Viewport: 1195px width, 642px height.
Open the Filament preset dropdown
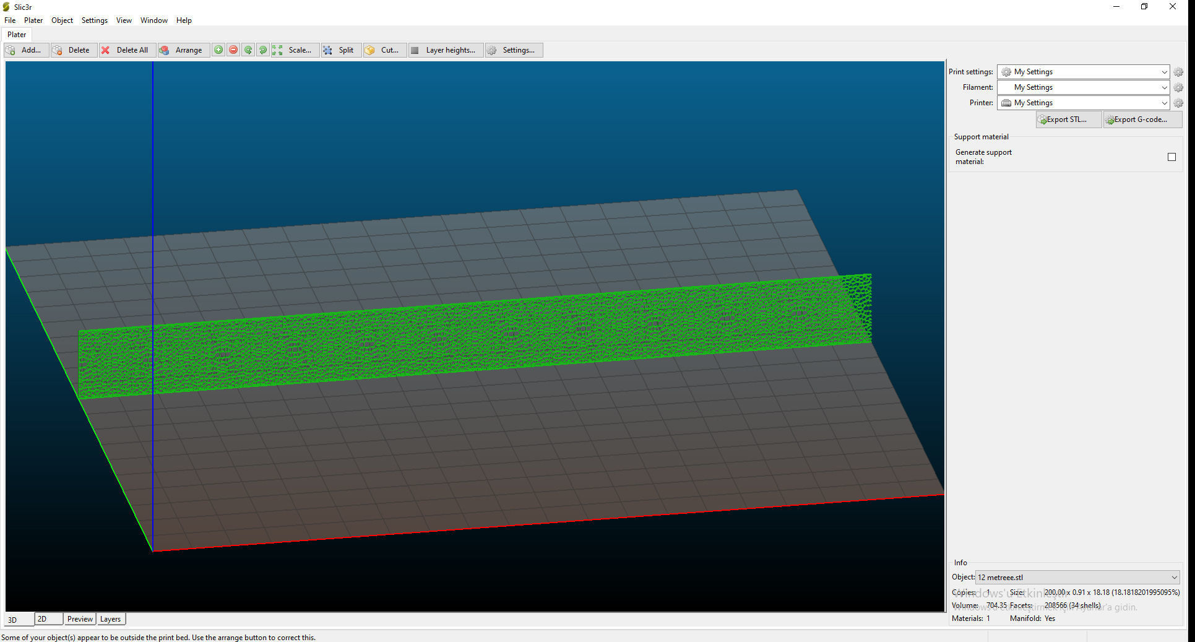click(x=1083, y=87)
